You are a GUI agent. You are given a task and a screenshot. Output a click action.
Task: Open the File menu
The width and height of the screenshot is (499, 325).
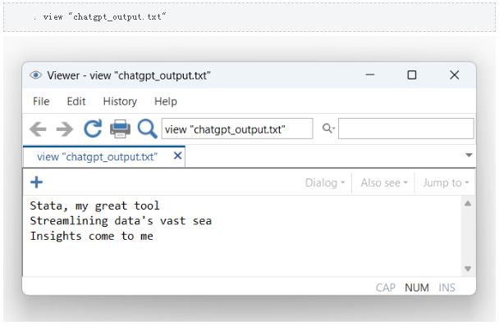pos(41,102)
